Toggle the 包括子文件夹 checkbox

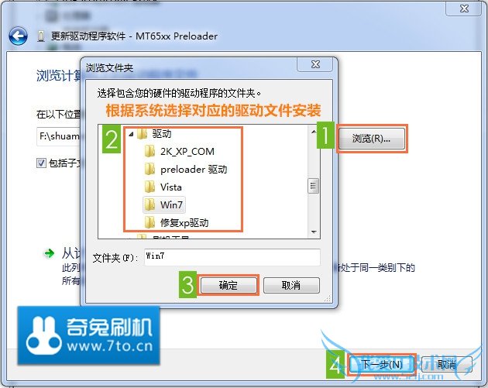tap(41, 163)
